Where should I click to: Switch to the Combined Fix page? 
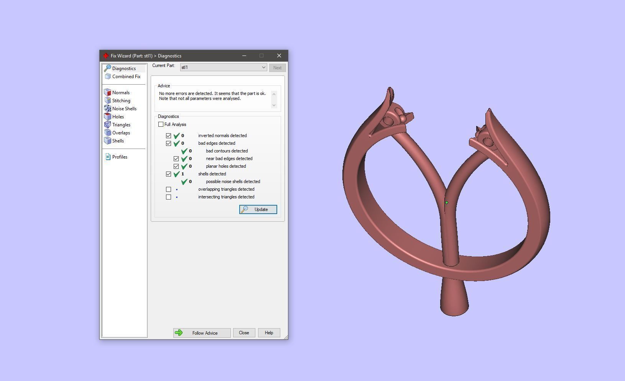[x=126, y=77]
